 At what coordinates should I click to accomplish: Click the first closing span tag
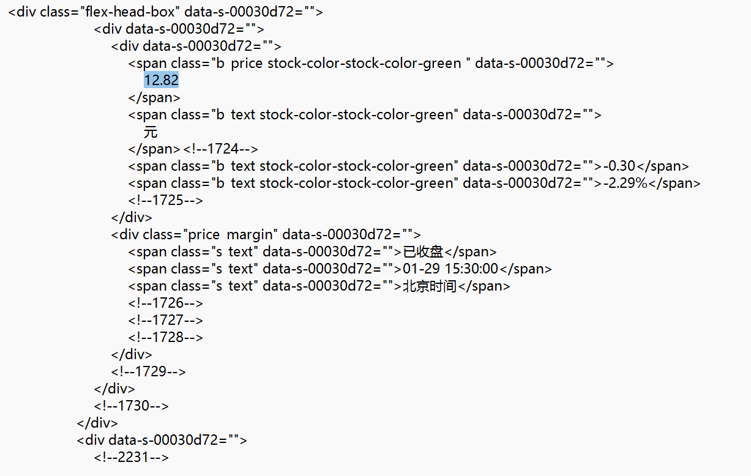pyautogui.click(x=154, y=97)
